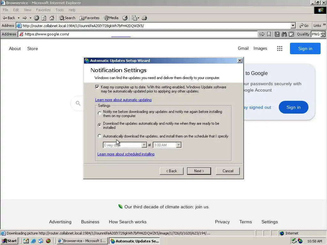
Task: Open Learn more about automatic updating link
Action: pos(123,100)
